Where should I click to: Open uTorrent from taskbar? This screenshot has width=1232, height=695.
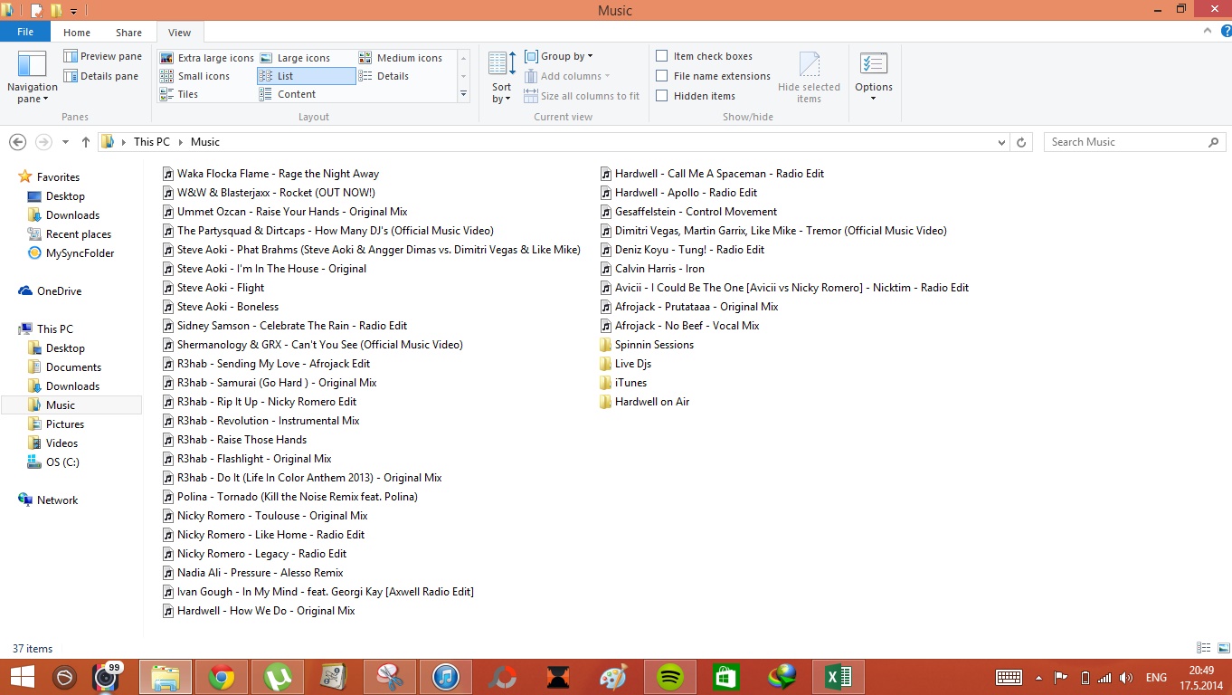coord(278,677)
